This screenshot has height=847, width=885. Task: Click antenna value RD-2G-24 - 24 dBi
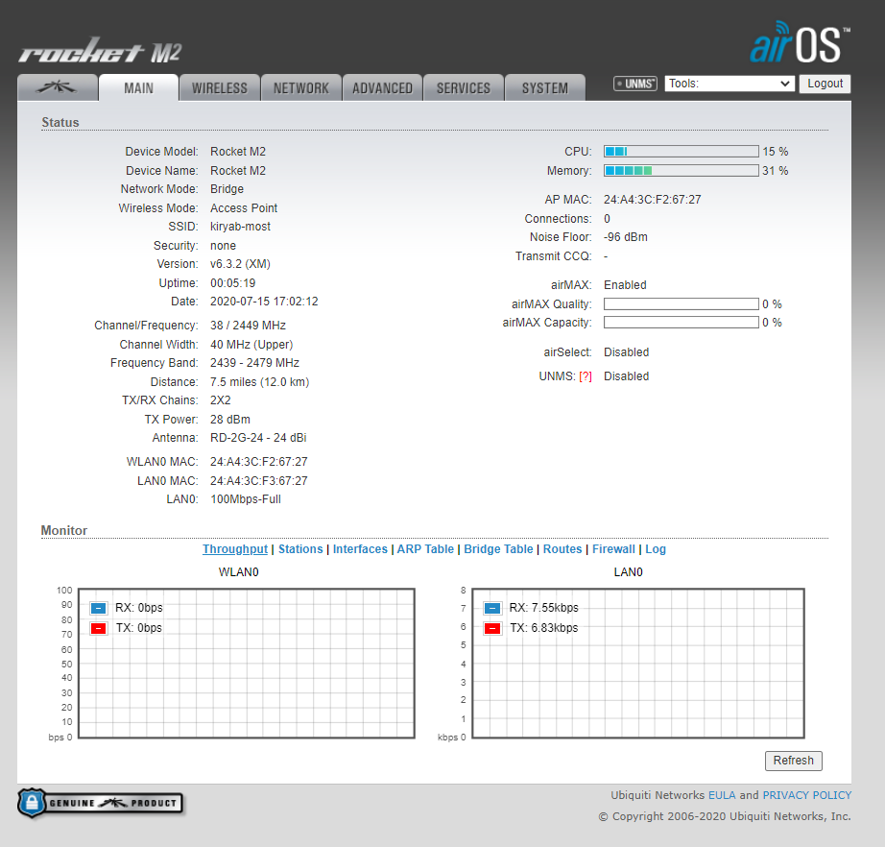258,438
